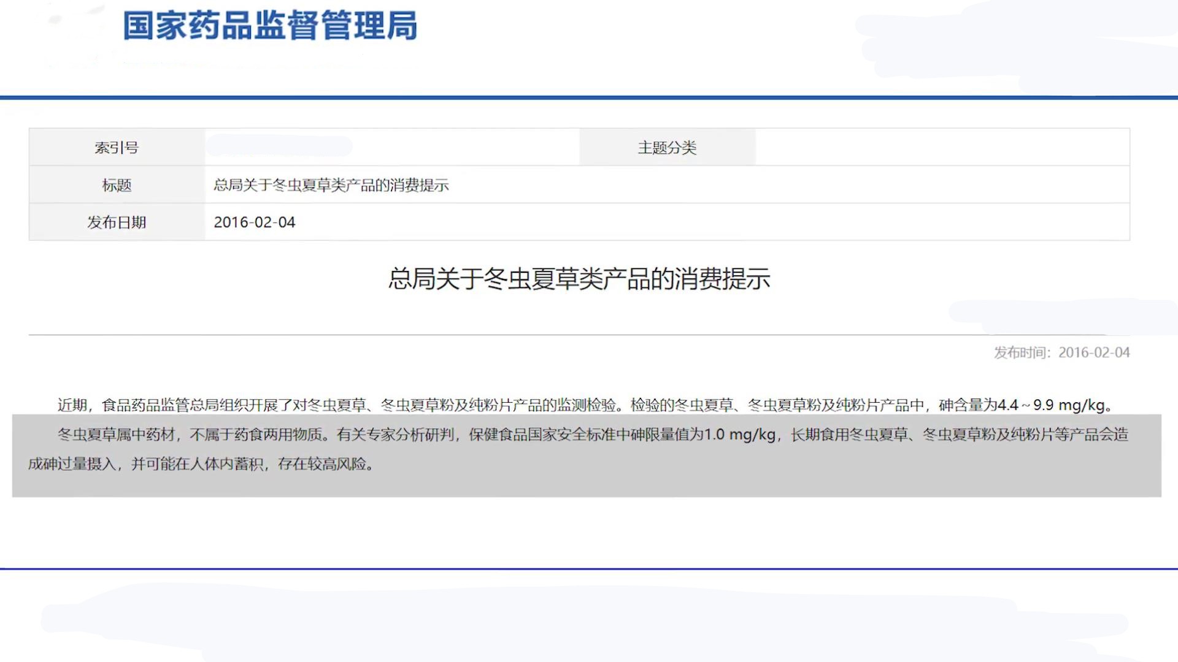Click '有关专家分析研判' in the highlighted paragraph
This screenshot has width=1178, height=662.
point(395,435)
